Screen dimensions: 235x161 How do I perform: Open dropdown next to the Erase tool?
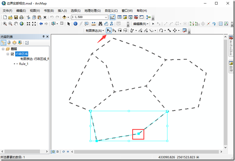155,31
